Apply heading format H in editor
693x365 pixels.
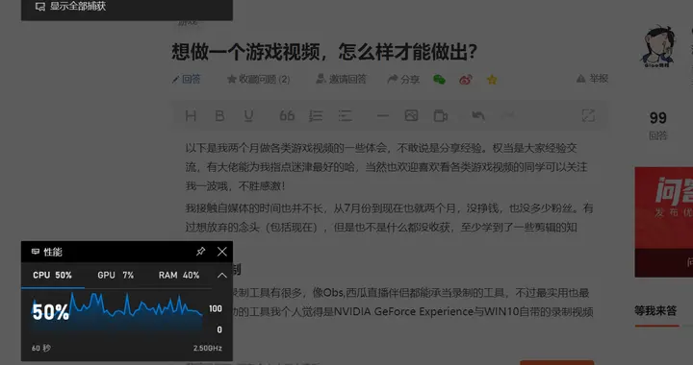191,116
